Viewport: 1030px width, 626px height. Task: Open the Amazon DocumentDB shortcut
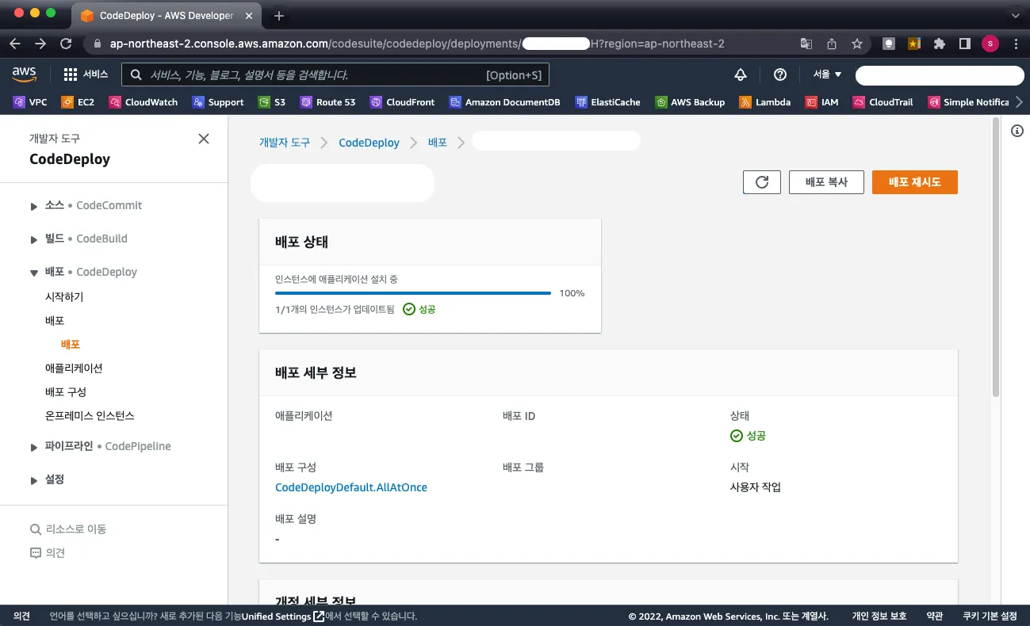pyautogui.click(x=505, y=102)
